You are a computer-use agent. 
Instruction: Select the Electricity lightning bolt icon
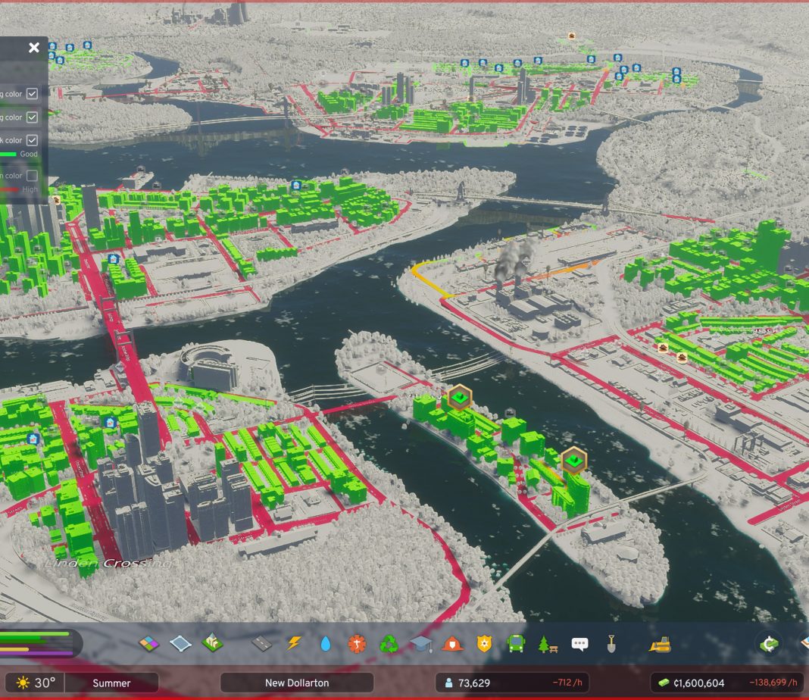(x=294, y=644)
